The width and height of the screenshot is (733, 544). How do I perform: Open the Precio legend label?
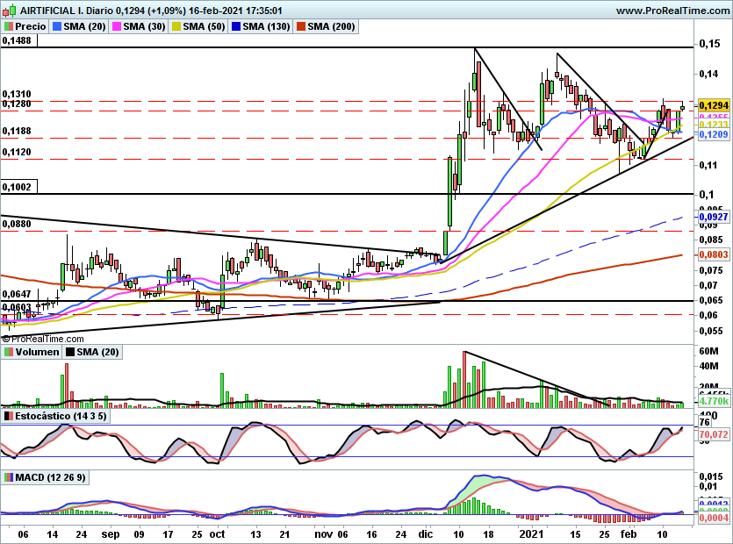(x=31, y=26)
